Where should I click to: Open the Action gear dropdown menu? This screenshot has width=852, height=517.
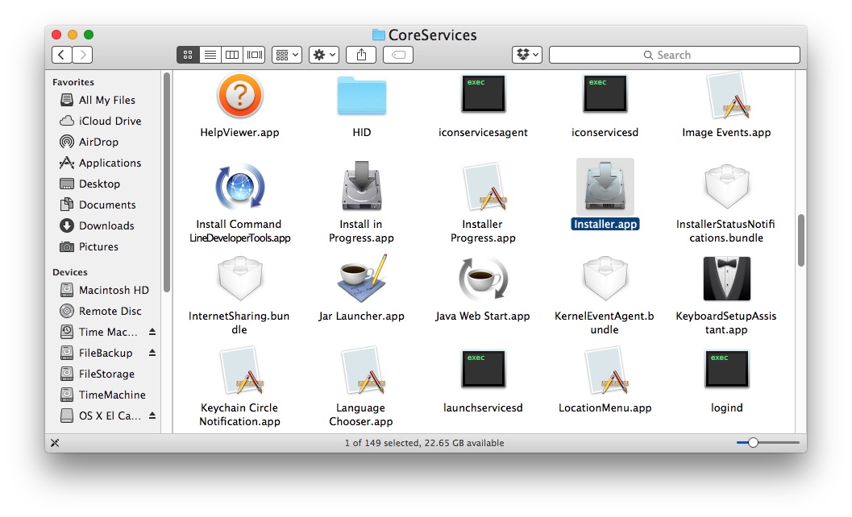[324, 55]
